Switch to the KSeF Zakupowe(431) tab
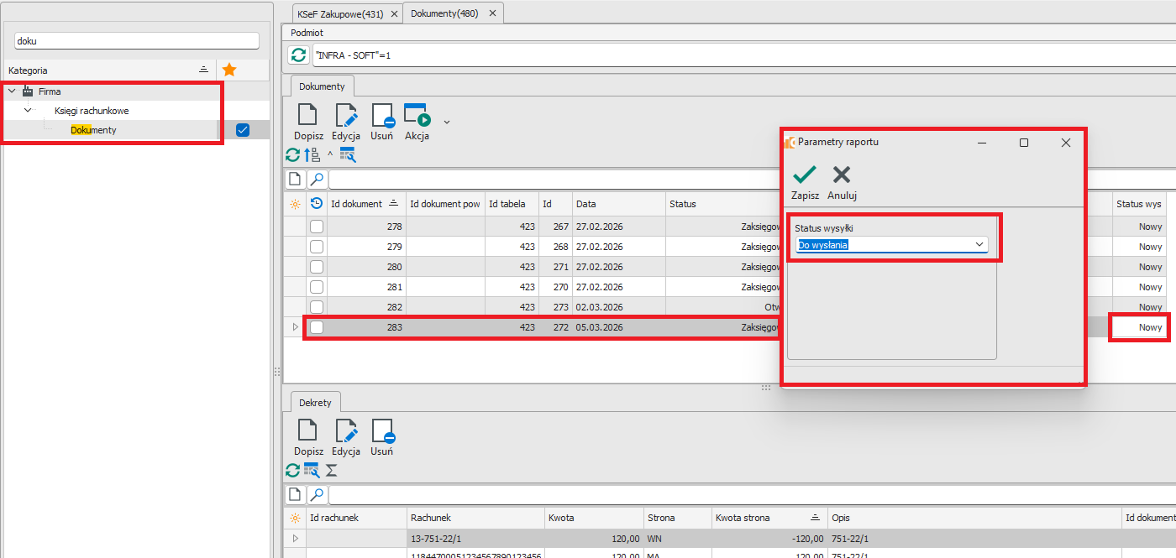The height and width of the screenshot is (558, 1176). pos(341,13)
